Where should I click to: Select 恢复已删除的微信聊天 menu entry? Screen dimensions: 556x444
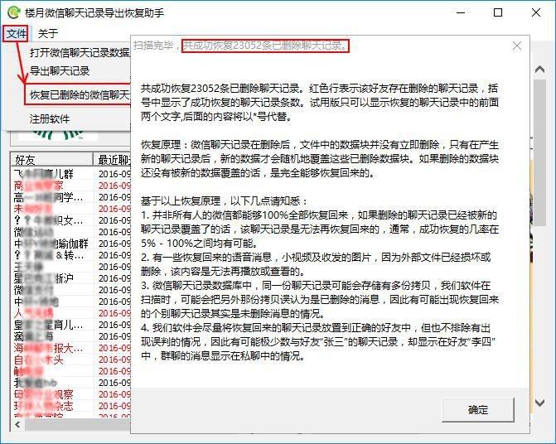pos(80,95)
